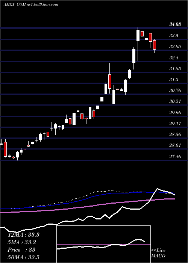The image size is (188, 263).
Task: Click the 28.56 price axis label
Action: click(175, 135)
